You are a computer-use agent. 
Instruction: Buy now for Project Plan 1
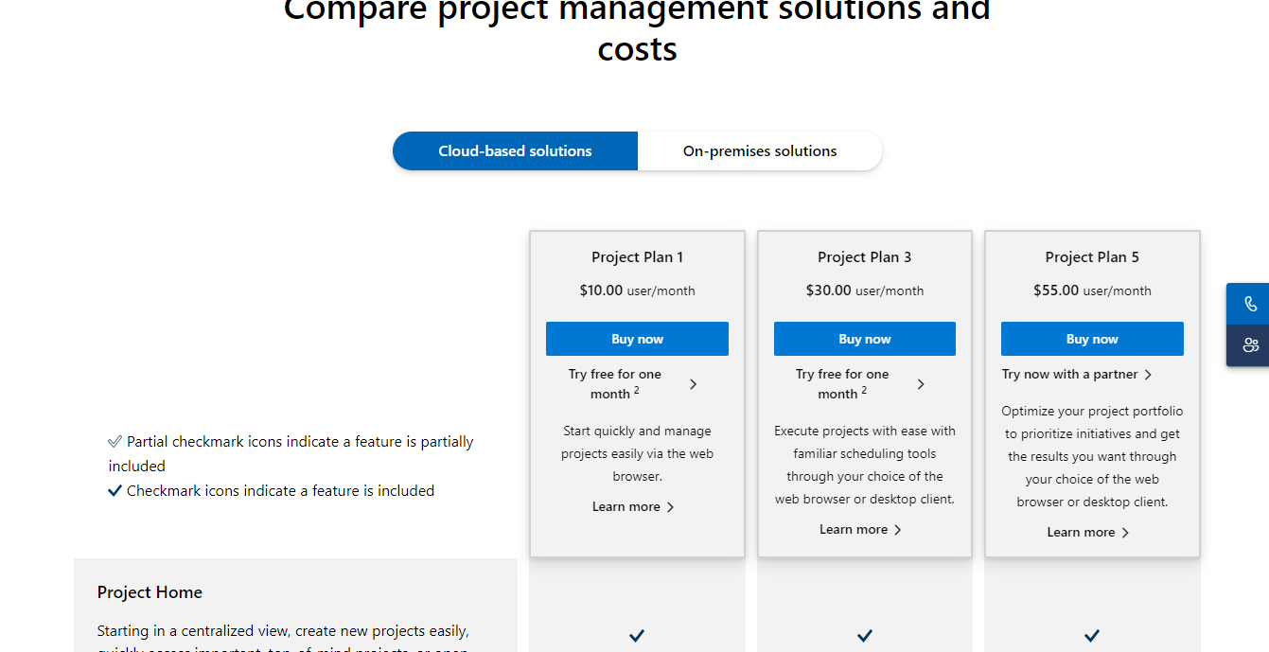tap(637, 339)
